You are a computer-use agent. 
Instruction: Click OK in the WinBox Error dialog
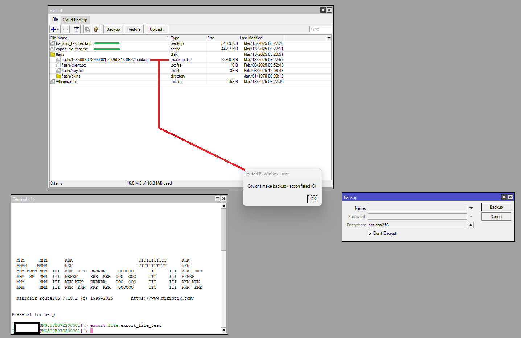click(x=313, y=199)
